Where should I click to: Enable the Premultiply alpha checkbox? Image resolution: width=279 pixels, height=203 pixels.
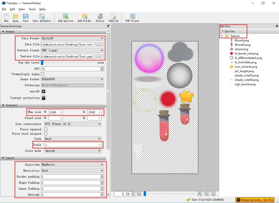(42, 74)
